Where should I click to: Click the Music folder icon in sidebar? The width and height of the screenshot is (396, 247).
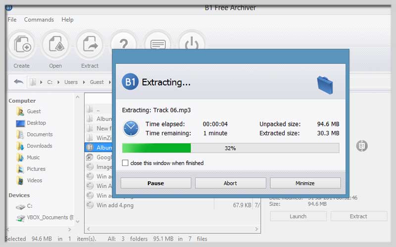click(x=20, y=158)
